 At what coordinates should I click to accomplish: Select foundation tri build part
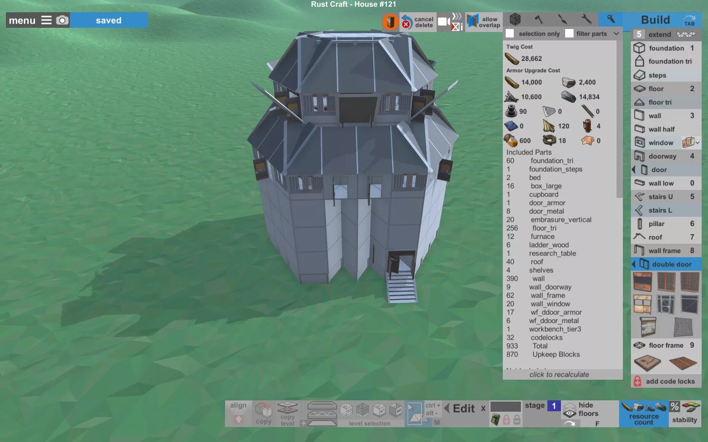click(666, 61)
